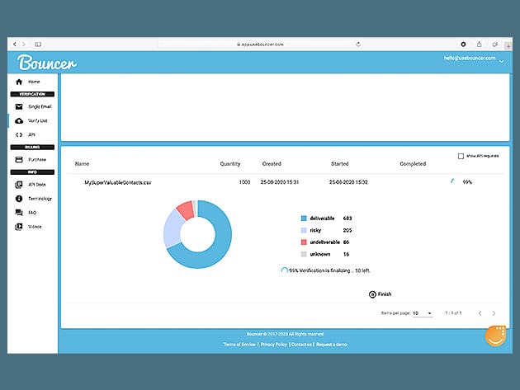Select the Verify List cloud icon
The height and width of the screenshot is (390, 520).
pyautogui.click(x=19, y=121)
